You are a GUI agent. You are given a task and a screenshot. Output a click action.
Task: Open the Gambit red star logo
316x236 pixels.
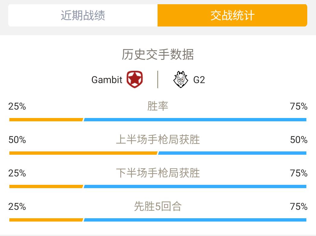tap(135, 79)
